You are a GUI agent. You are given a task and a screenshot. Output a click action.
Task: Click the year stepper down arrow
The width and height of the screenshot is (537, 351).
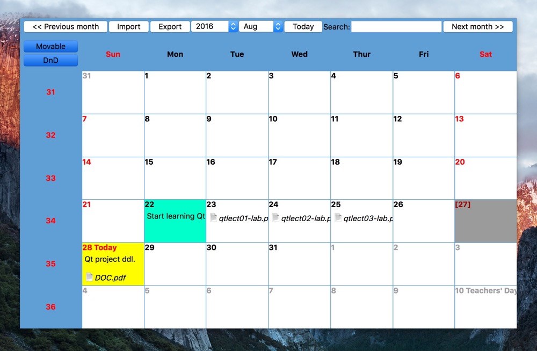point(233,28)
